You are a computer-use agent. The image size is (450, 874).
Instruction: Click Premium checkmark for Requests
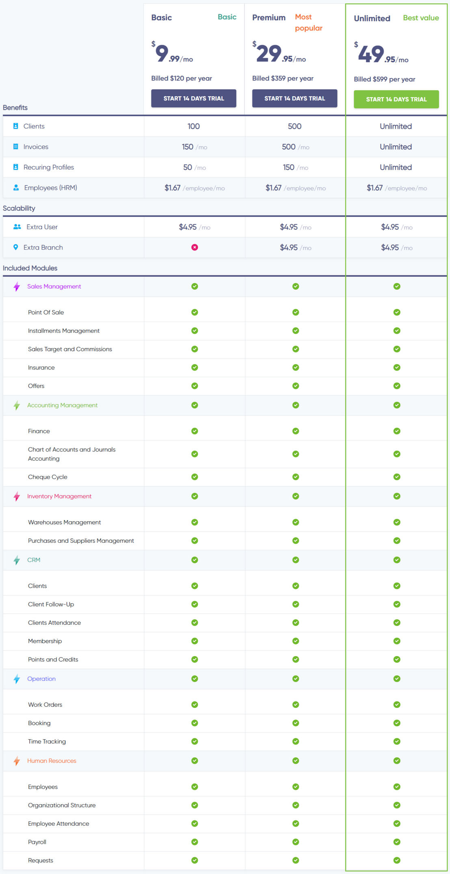click(296, 860)
